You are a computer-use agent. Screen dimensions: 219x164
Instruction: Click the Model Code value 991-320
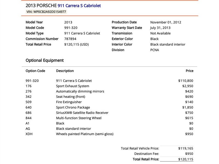(x=71, y=28)
